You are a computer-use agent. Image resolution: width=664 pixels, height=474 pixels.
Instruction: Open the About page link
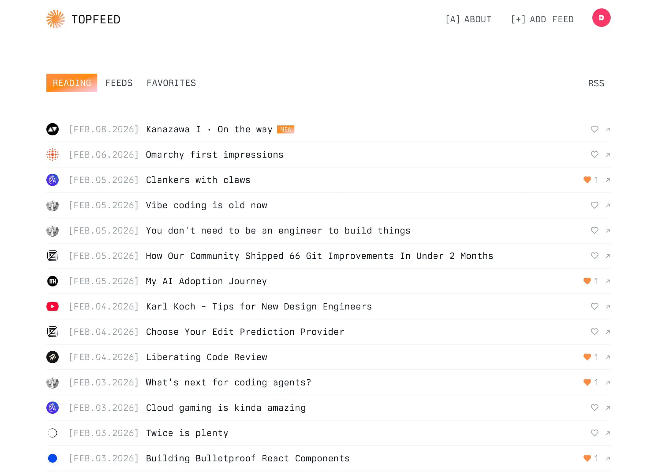468,19
